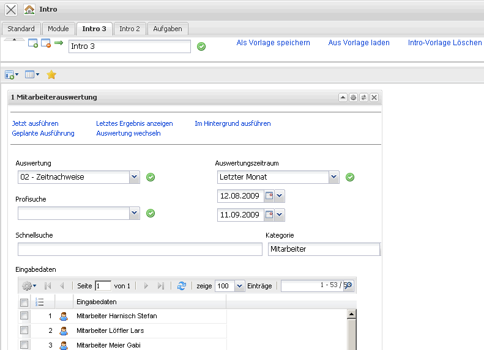Tick checkbox for Mitarbeiter Harnisch Stefan
The width and height of the screenshot is (484, 350).
[24, 316]
